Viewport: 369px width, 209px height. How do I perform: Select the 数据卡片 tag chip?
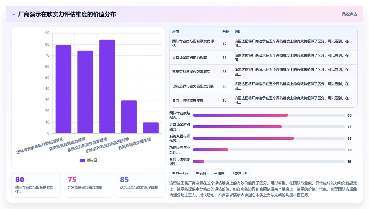240,173
